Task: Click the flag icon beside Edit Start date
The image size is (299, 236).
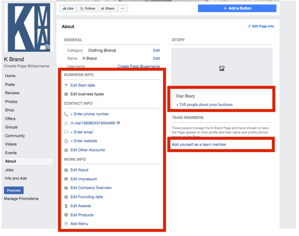Action: click(66, 85)
